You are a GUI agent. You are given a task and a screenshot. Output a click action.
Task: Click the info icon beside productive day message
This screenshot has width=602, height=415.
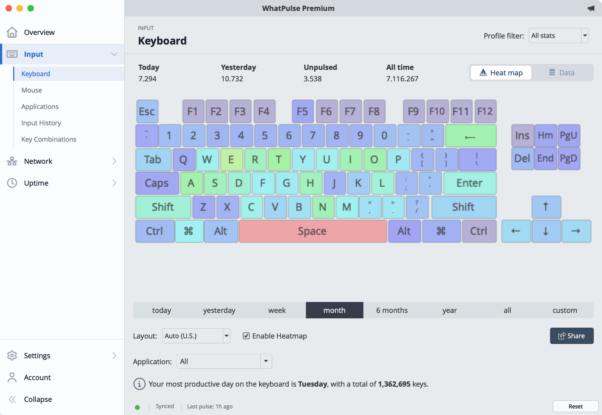(x=139, y=384)
